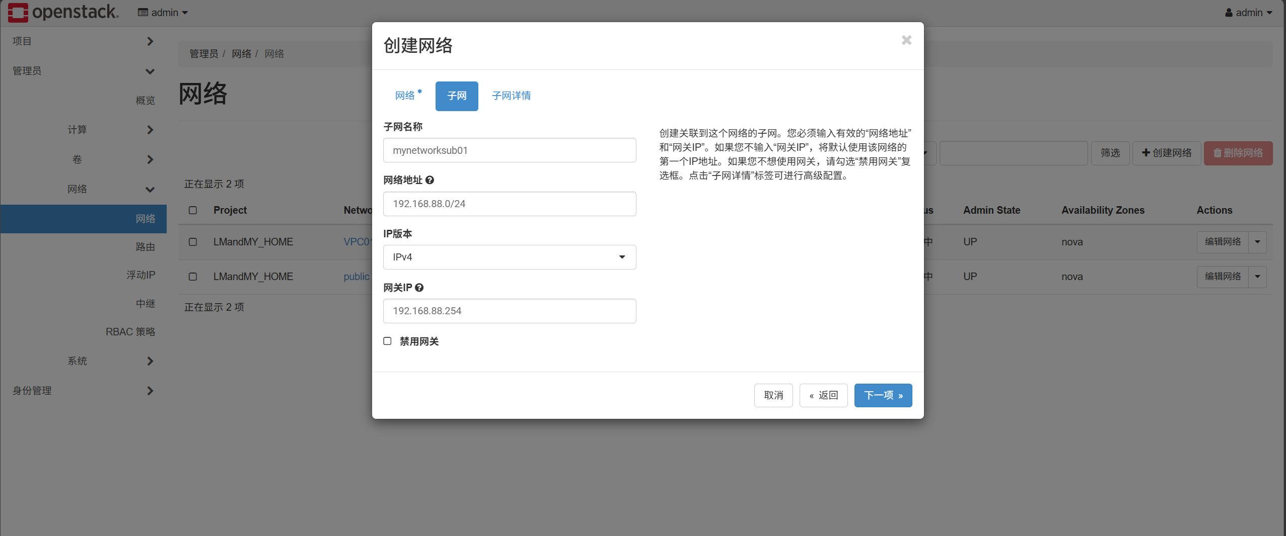The width and height of the screenshot is (1286, 536).
Task: Expand the 项目 sidebar section
Action: click(83, 41)
